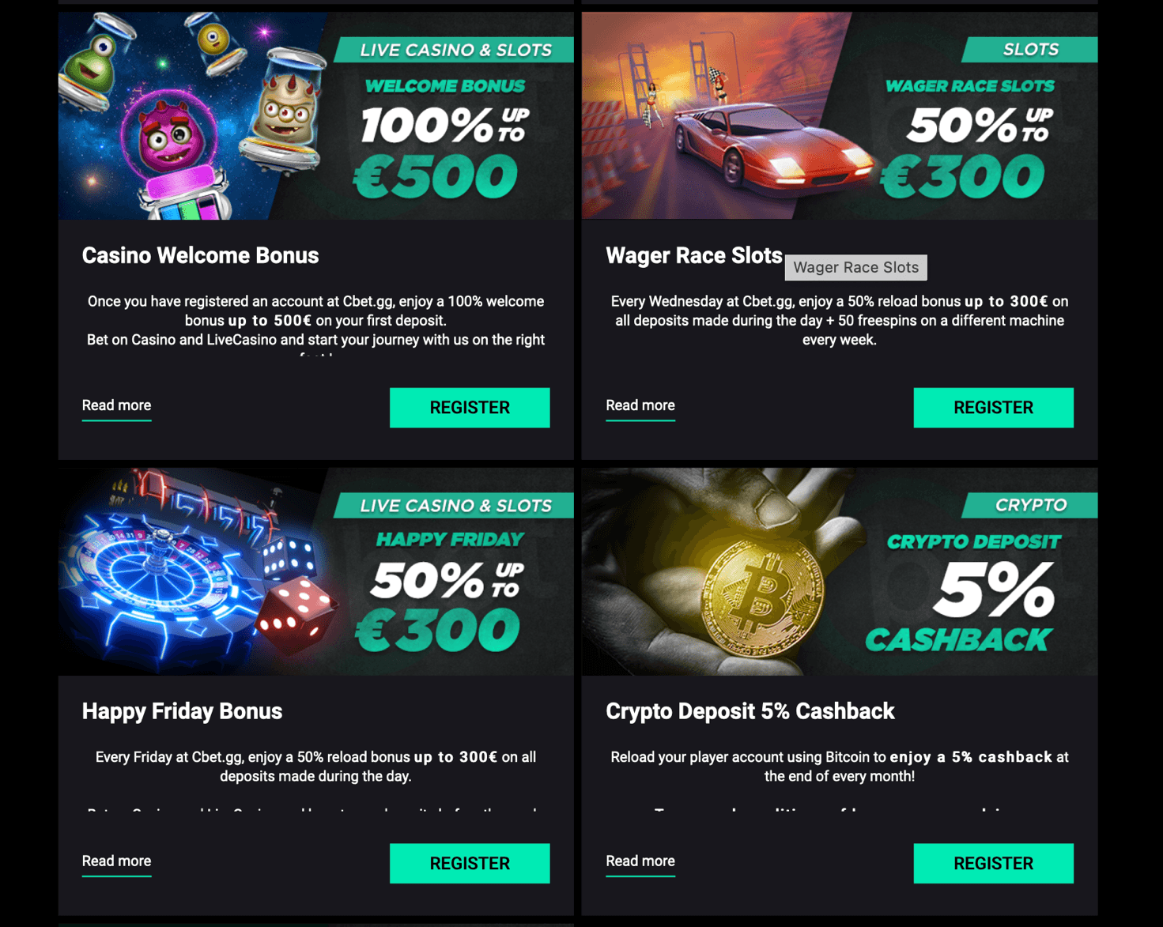Click Register under Wager Race Slots
The height and width of the screenshot is (927, 1163).
993,408
